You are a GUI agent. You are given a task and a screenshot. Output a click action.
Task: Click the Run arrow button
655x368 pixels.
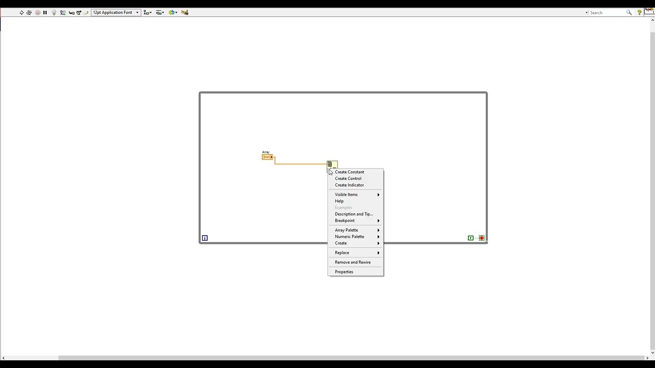(21, 12)
